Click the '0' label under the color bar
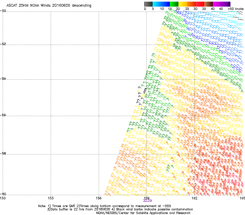Screen dimensions: 245x215 point(145,9)
